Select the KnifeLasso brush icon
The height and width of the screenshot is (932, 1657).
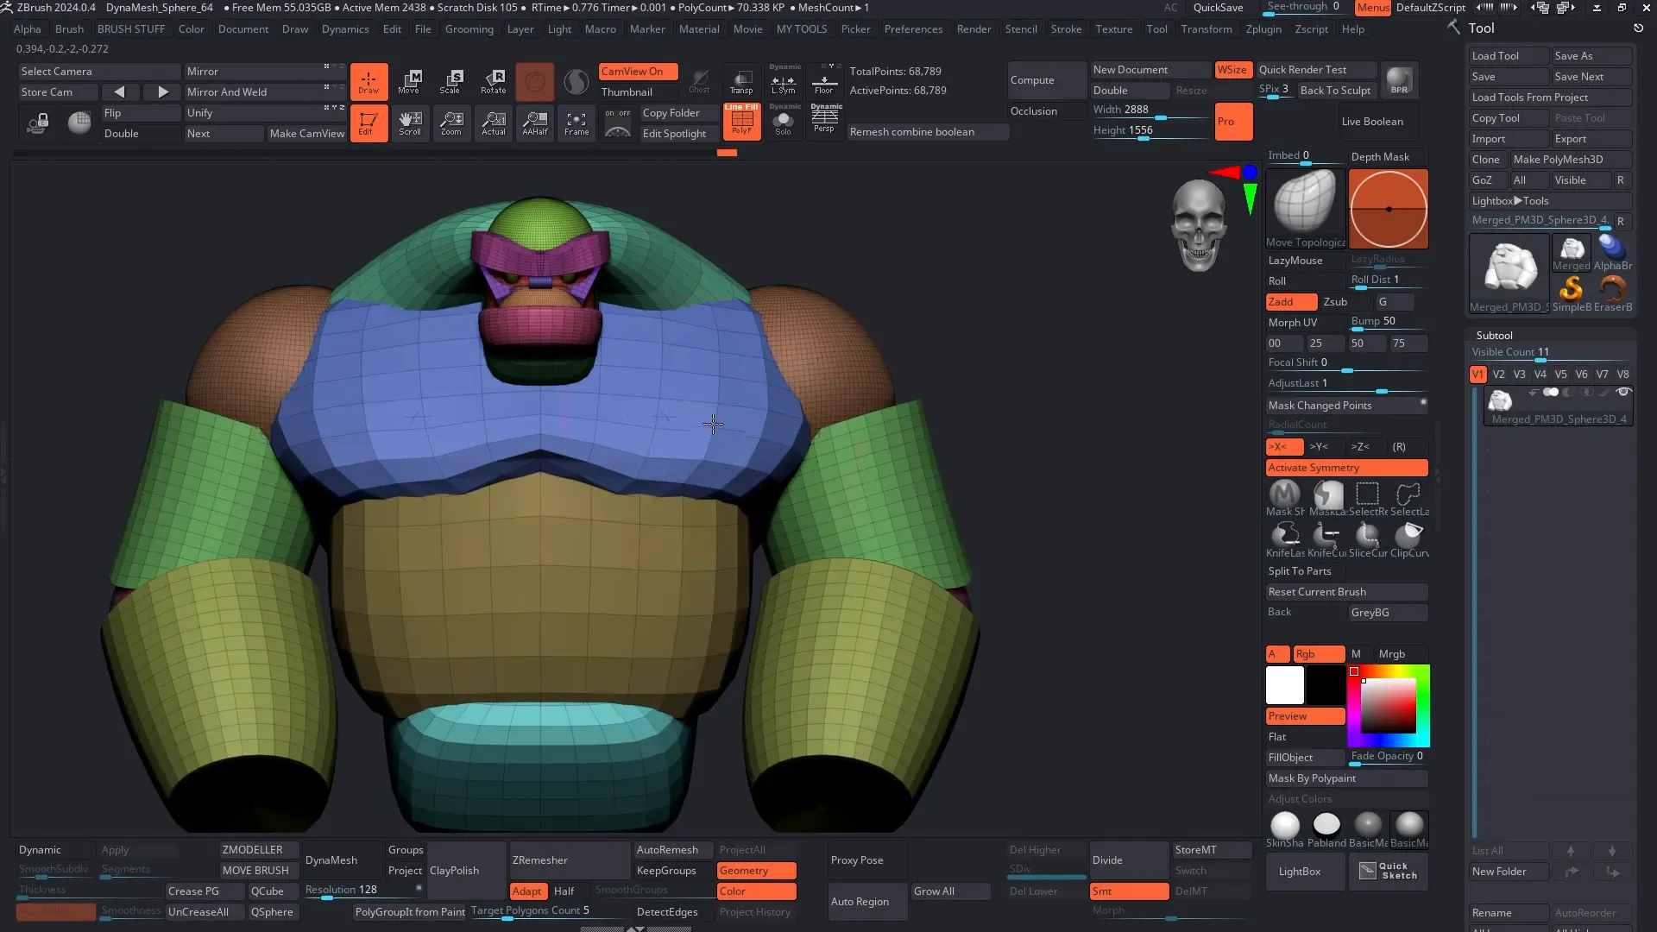tap(1284, 540)
